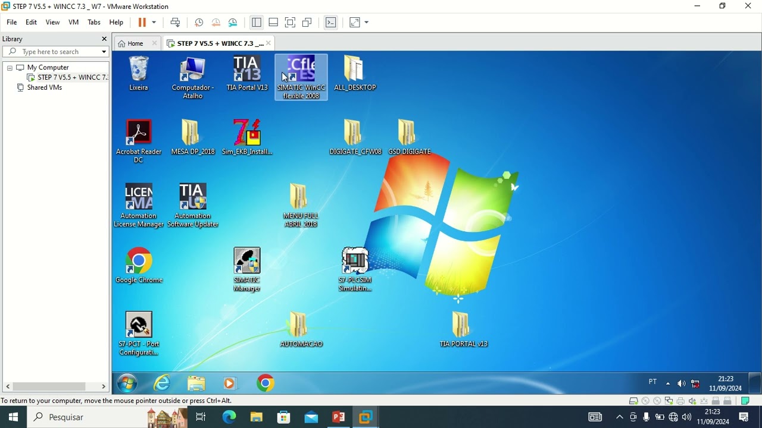Screen dimensions: 762x428
Task: Show hidden guest tray icons arrow
Action: pyautogui.click(x=667, y=383)
